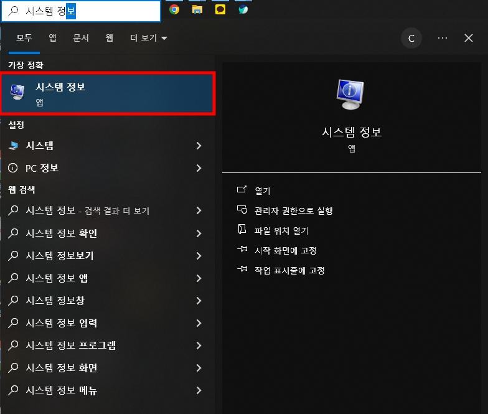488x414 pixels.
Task: Select 작업 표시줄에 고정
Action: [x=289, y=270]
